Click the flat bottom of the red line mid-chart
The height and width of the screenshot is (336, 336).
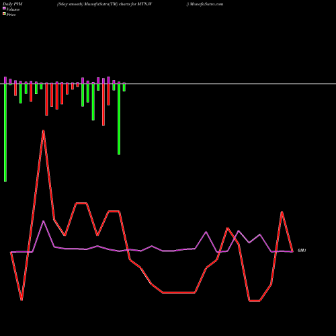[x=179, y=292]
